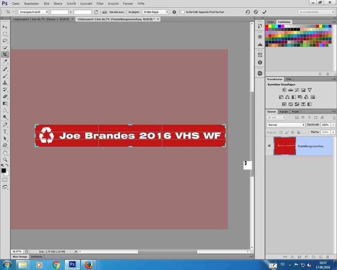Click the Deckkraft opacity input field
337x270 pixels.
coord(325,125)
